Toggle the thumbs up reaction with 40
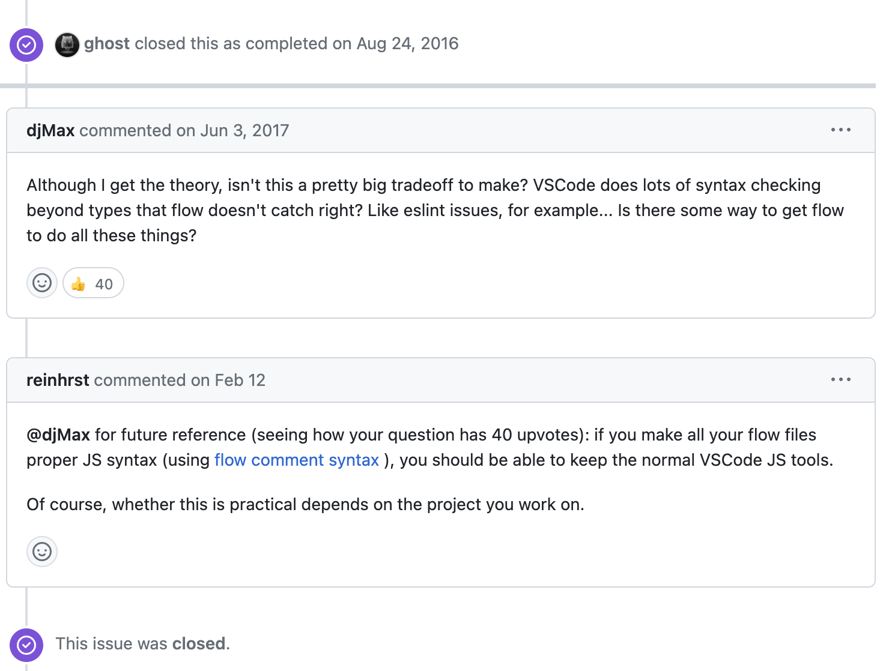 (x=93, y=283)
